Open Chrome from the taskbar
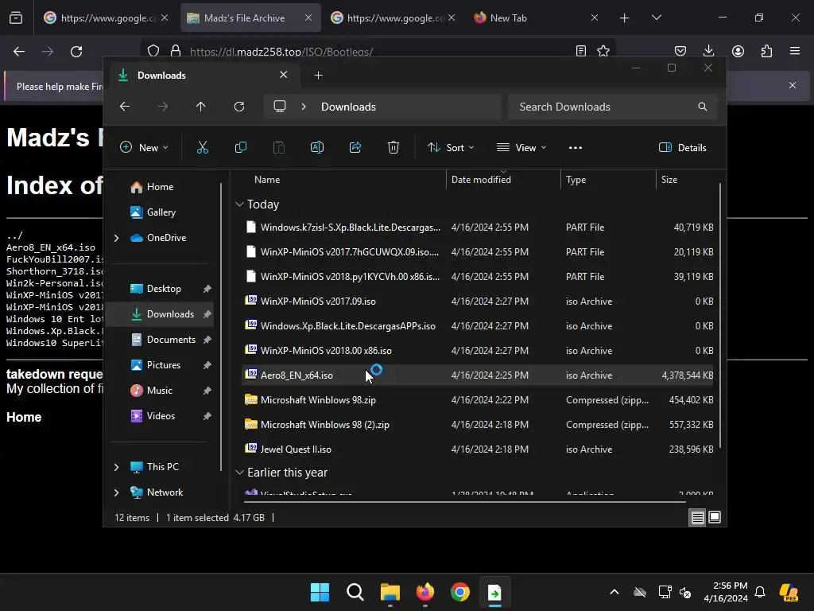The image size is (814, 611). [x=460, y=592]
